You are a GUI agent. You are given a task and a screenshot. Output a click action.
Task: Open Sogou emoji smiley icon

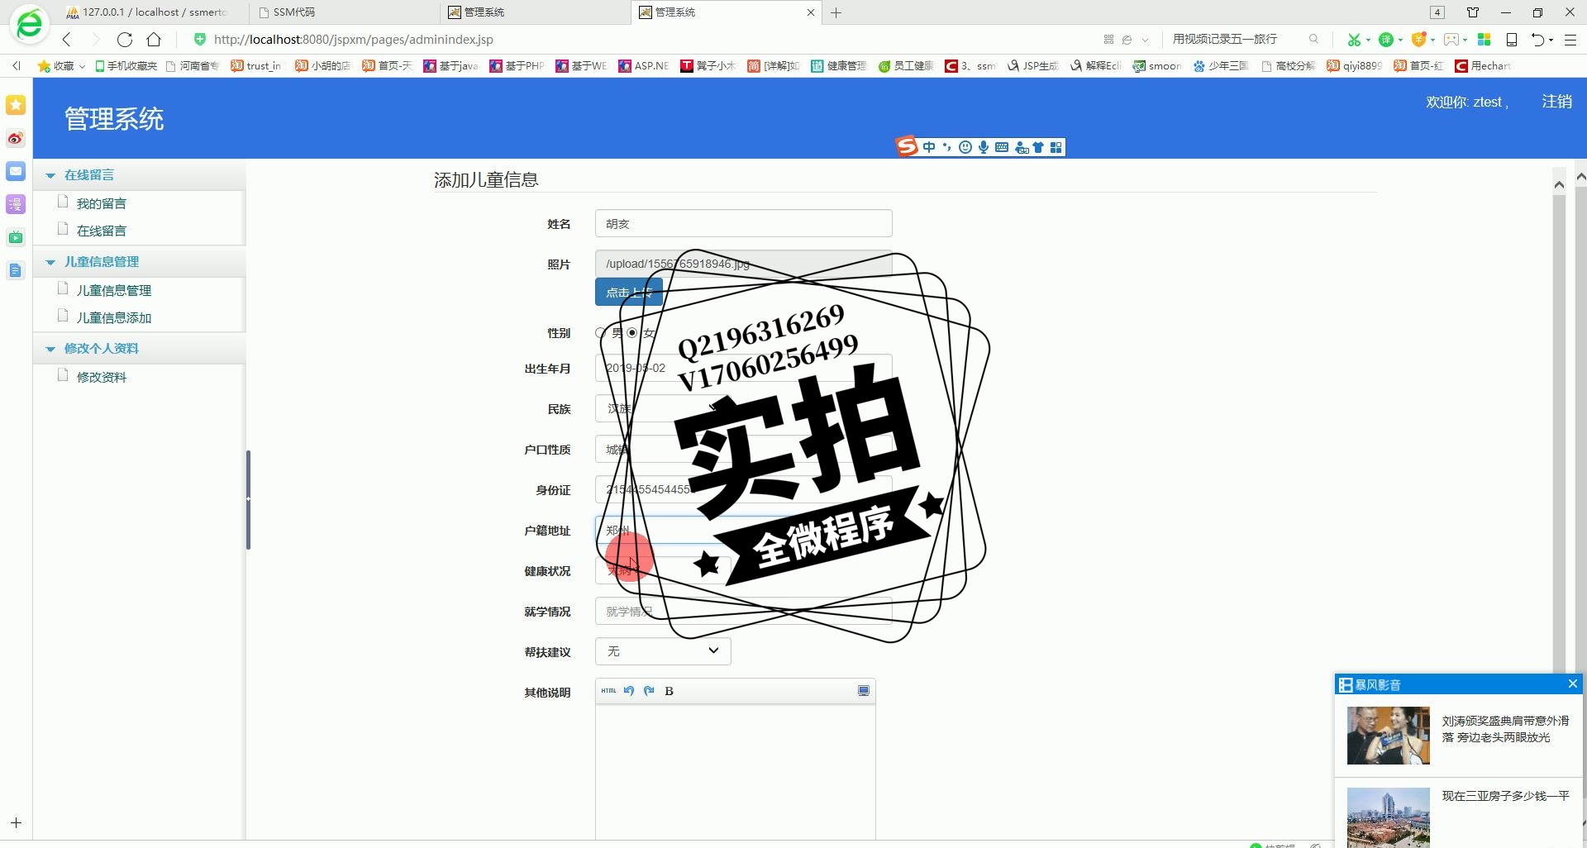tap(965, 147)
